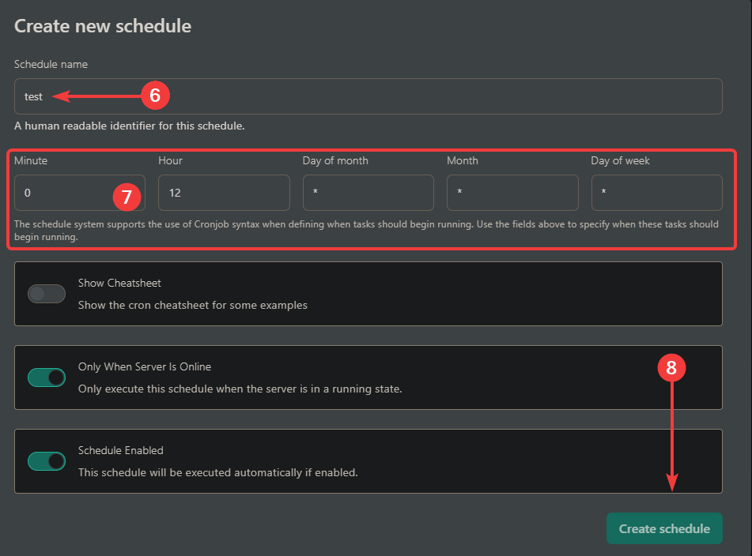Select the Day of month asterisk field
The width and height of the screenshot is (752, 556).
click(368, 192)
